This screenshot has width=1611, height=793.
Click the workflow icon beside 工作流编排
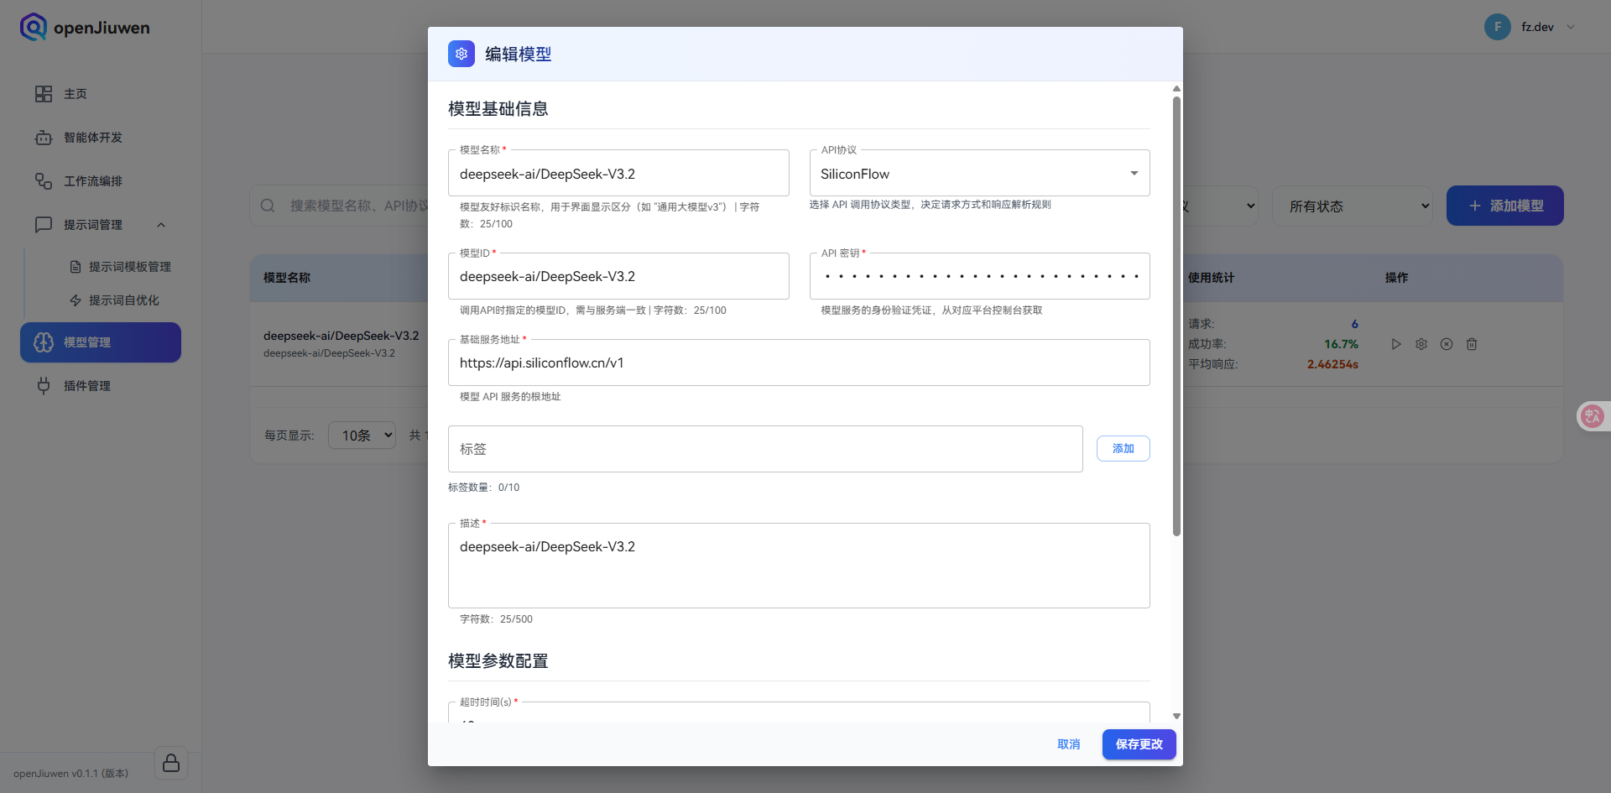[44, 181]
